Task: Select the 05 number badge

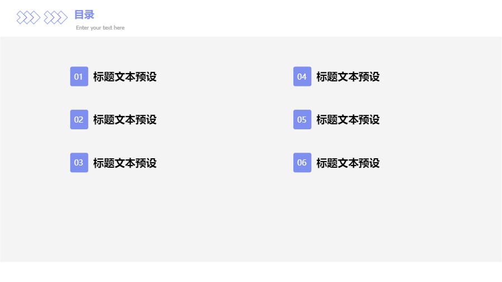Action: [x=302, y=119]
